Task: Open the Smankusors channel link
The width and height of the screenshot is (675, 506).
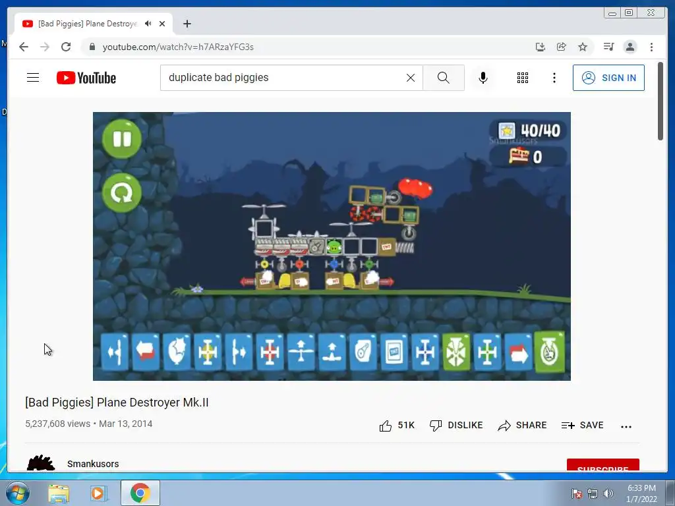Action: 93,464
